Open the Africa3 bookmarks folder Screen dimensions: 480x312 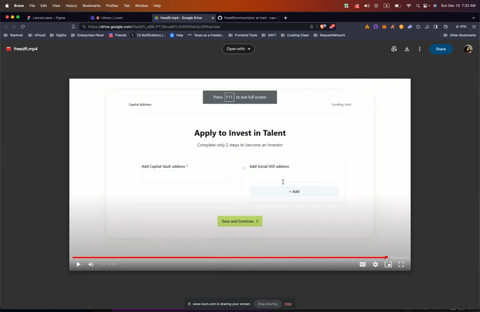37,35
